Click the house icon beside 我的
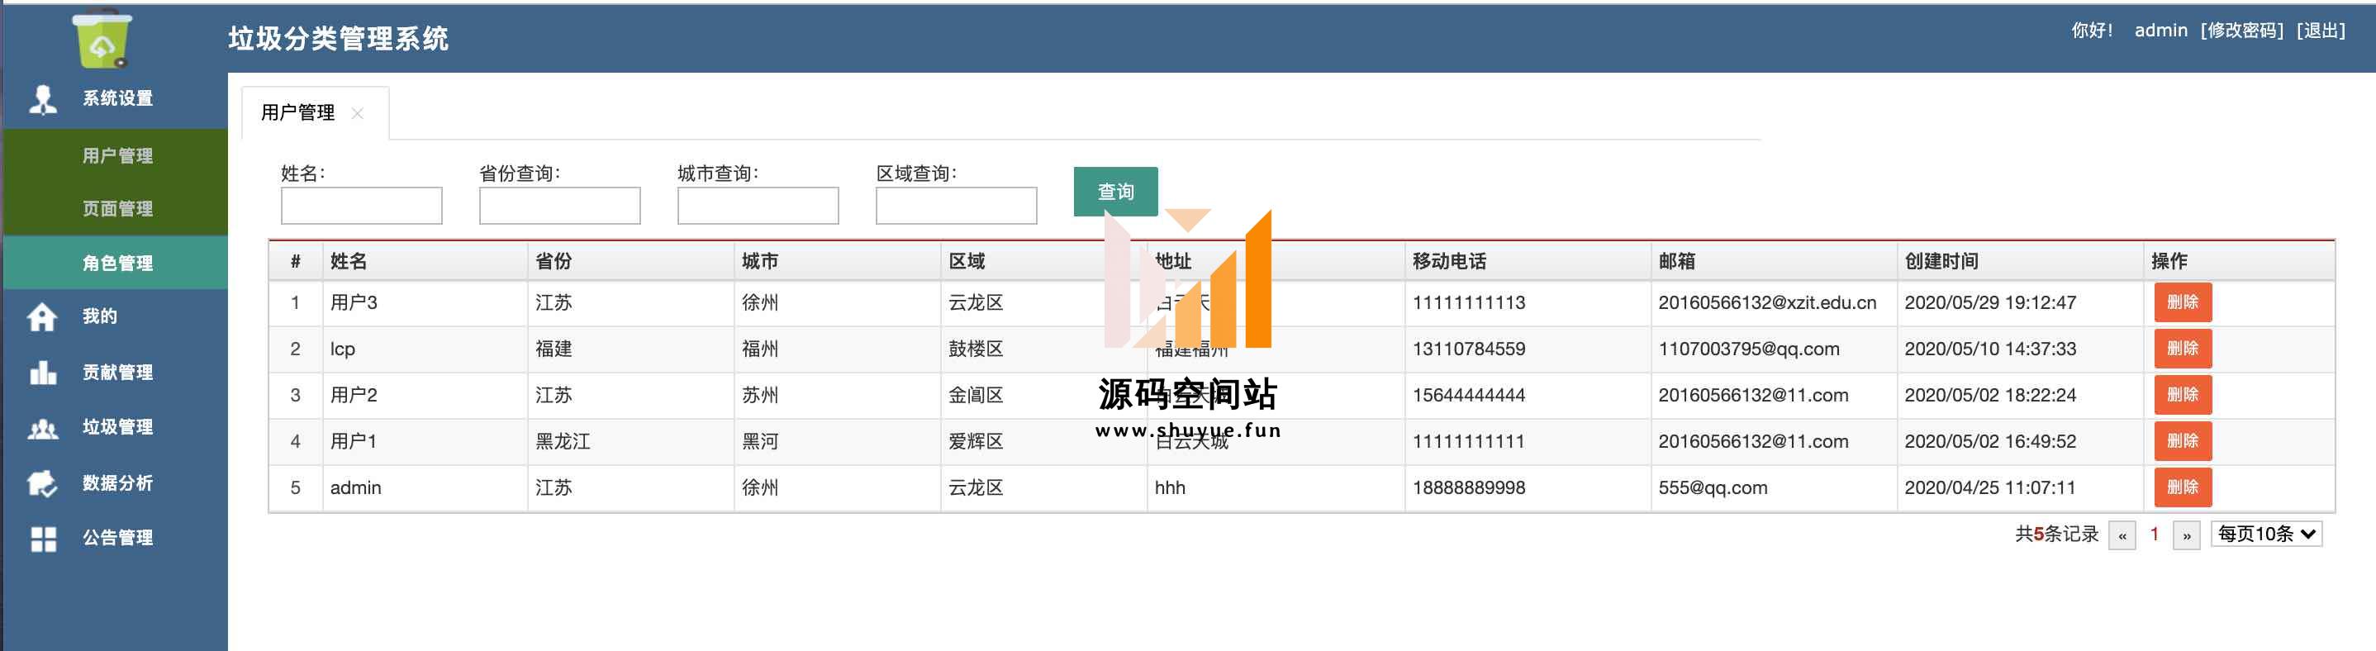The height and width of the screenshot is (651, 2376). 42,316
